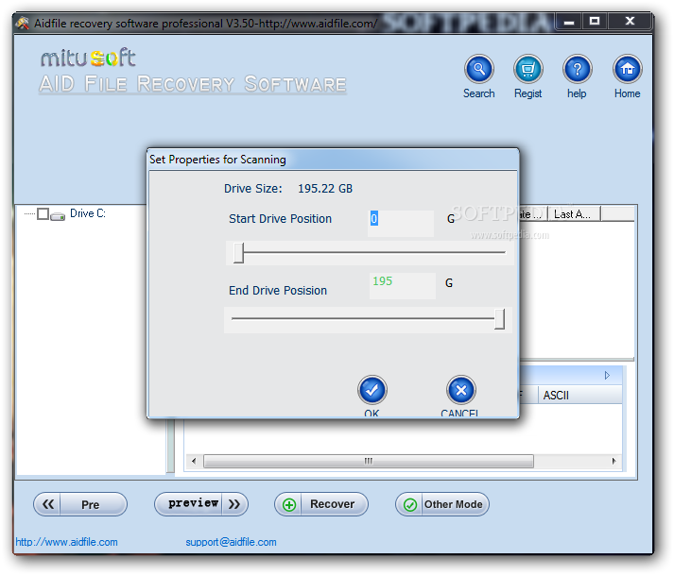Click the preview button
The width and height of the screenshot is (674, 575).
coord(201,504)
